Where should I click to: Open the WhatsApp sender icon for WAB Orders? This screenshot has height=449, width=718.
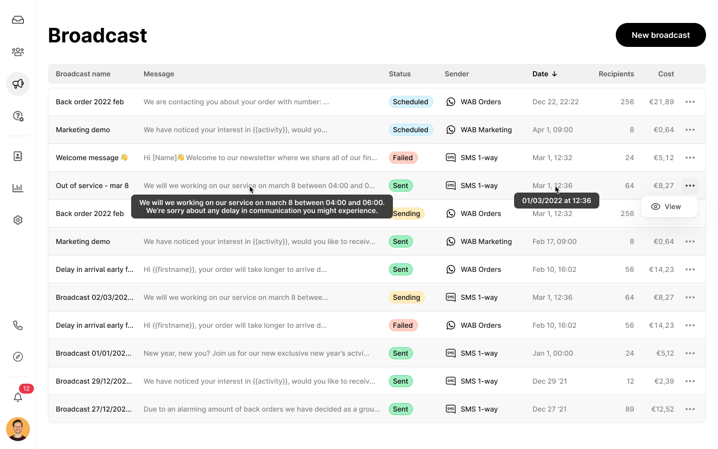(x=451, y=101)
